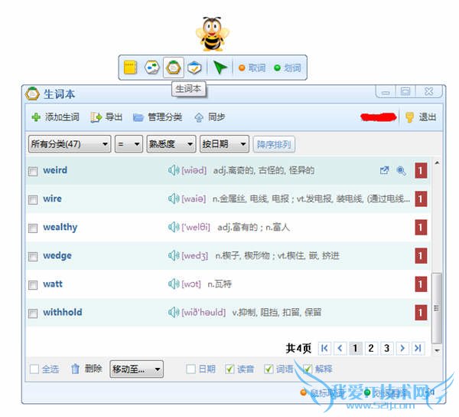Screen dimensions: 459x417
Task: Click the word withhold in the list
Action: (x=63, y=312)
